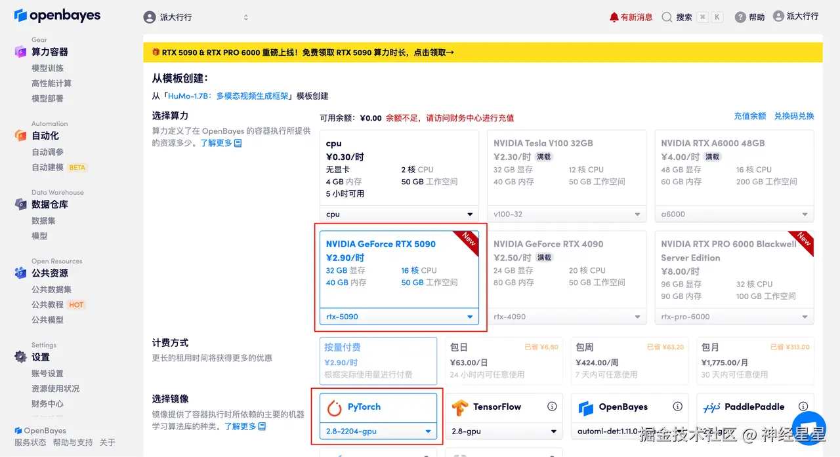Viewport: 840px width, 457px height.
Task: Open the rtx-4090 variant dropdown
Action: [x=567, y=317]
